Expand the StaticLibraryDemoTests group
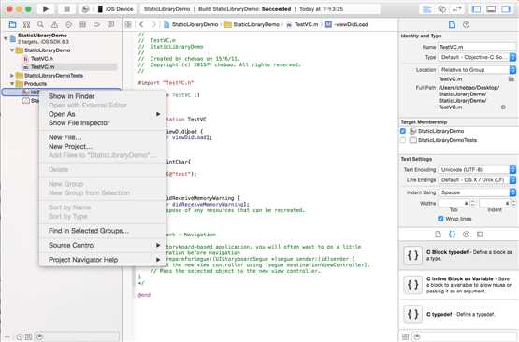Image resolution: width=519 pixels, height=342 pixels. click(x=12, y=76)
